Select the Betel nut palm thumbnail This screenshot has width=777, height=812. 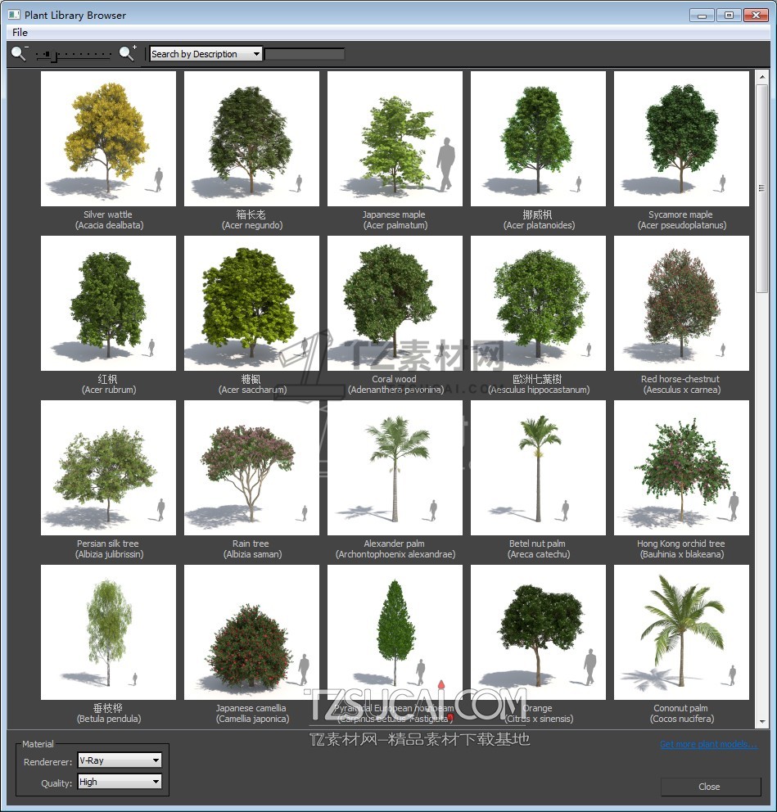[538, 467]
